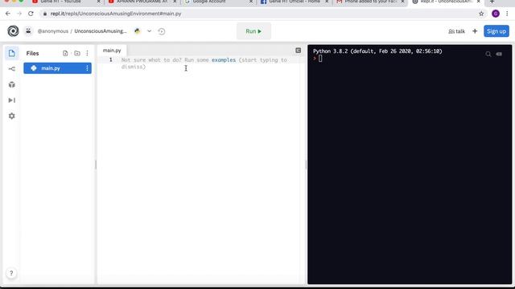Click the Sign up button

pyautogui.click(x=496, y=31)
